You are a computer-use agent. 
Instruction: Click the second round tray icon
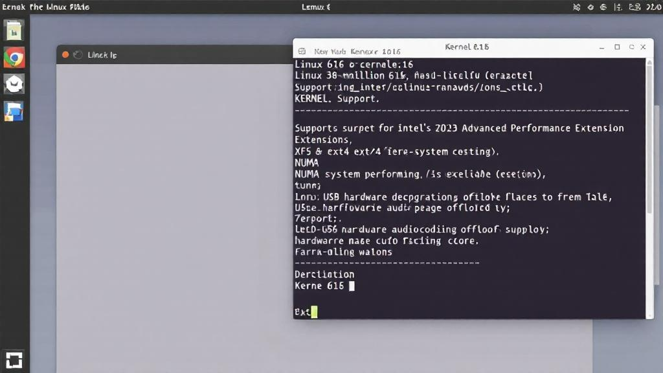[x=590, y=6]
